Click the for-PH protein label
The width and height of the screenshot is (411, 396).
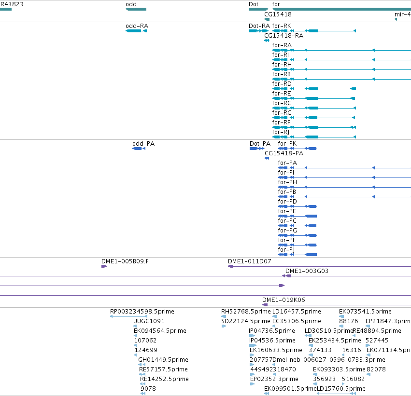(x=287, y=182)
